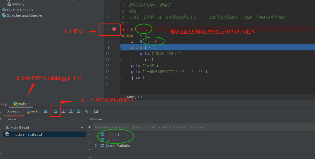The width and height of the screenshot is (315, 159).
Task: Open the Evaluate Expression calculator icon
Action: 96,111
